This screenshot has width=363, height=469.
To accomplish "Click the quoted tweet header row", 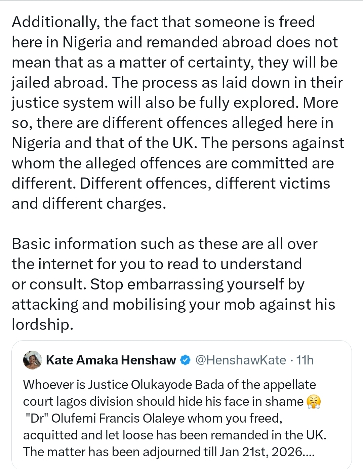I will click(168, 360).
